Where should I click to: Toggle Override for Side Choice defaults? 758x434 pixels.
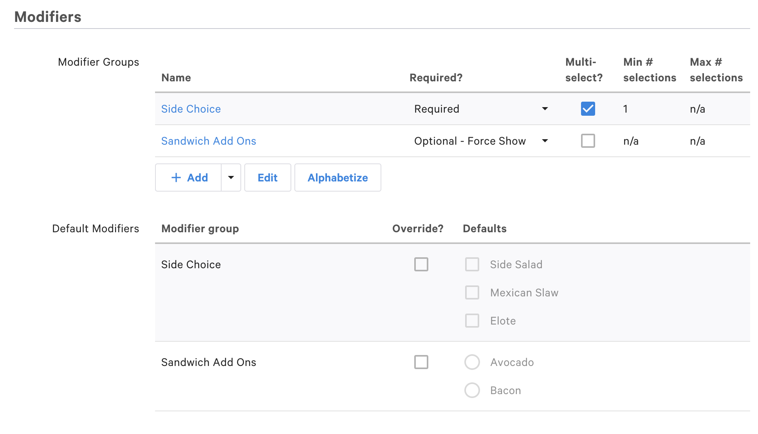pos(422,264)
